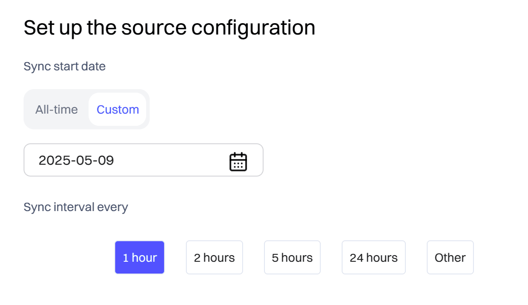Activate the highlighted 1 hour button
This screenshot has width=528, height=305.
click(140, 257)
